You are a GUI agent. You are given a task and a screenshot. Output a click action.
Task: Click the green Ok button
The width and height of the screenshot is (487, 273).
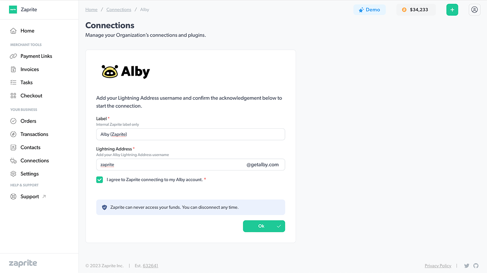(x=264, y=226)
